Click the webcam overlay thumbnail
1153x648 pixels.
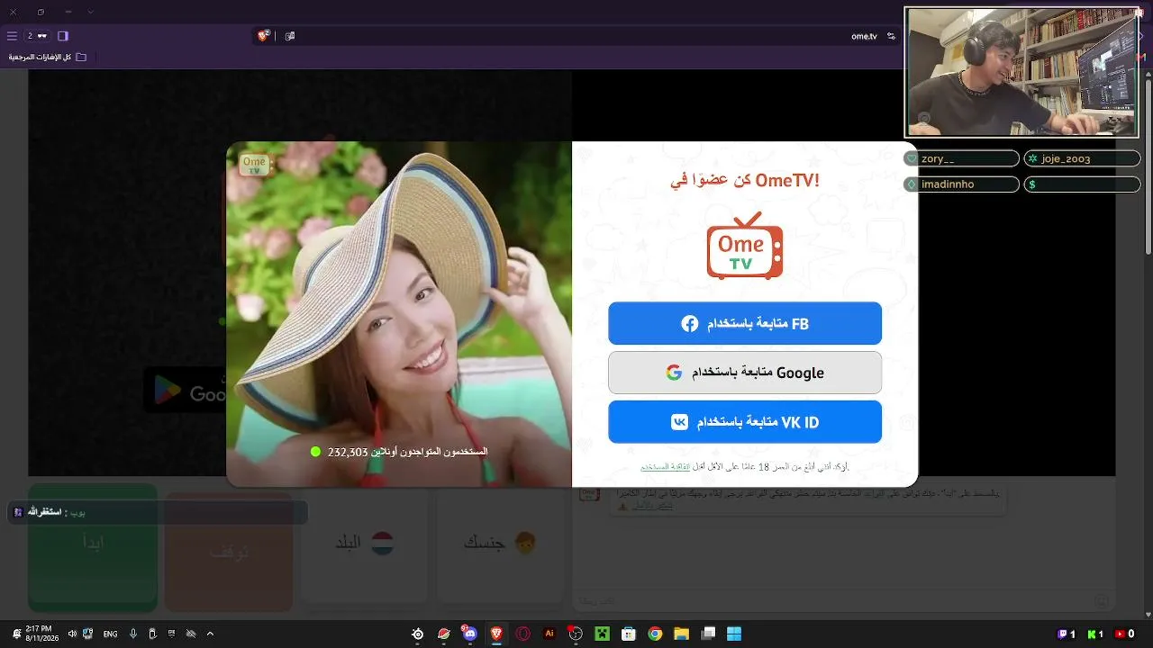pos(1021,72)
